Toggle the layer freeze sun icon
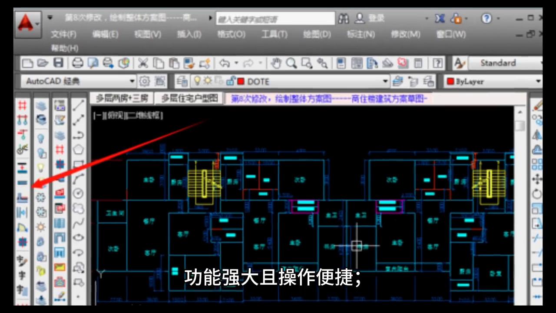The image size is (556, 313). point(207,81)
